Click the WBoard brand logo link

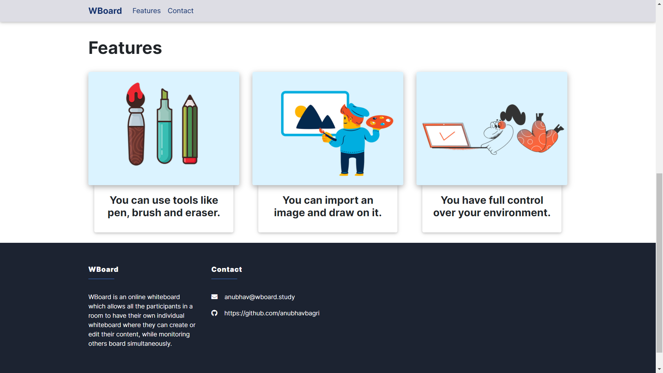pos(105,11)
